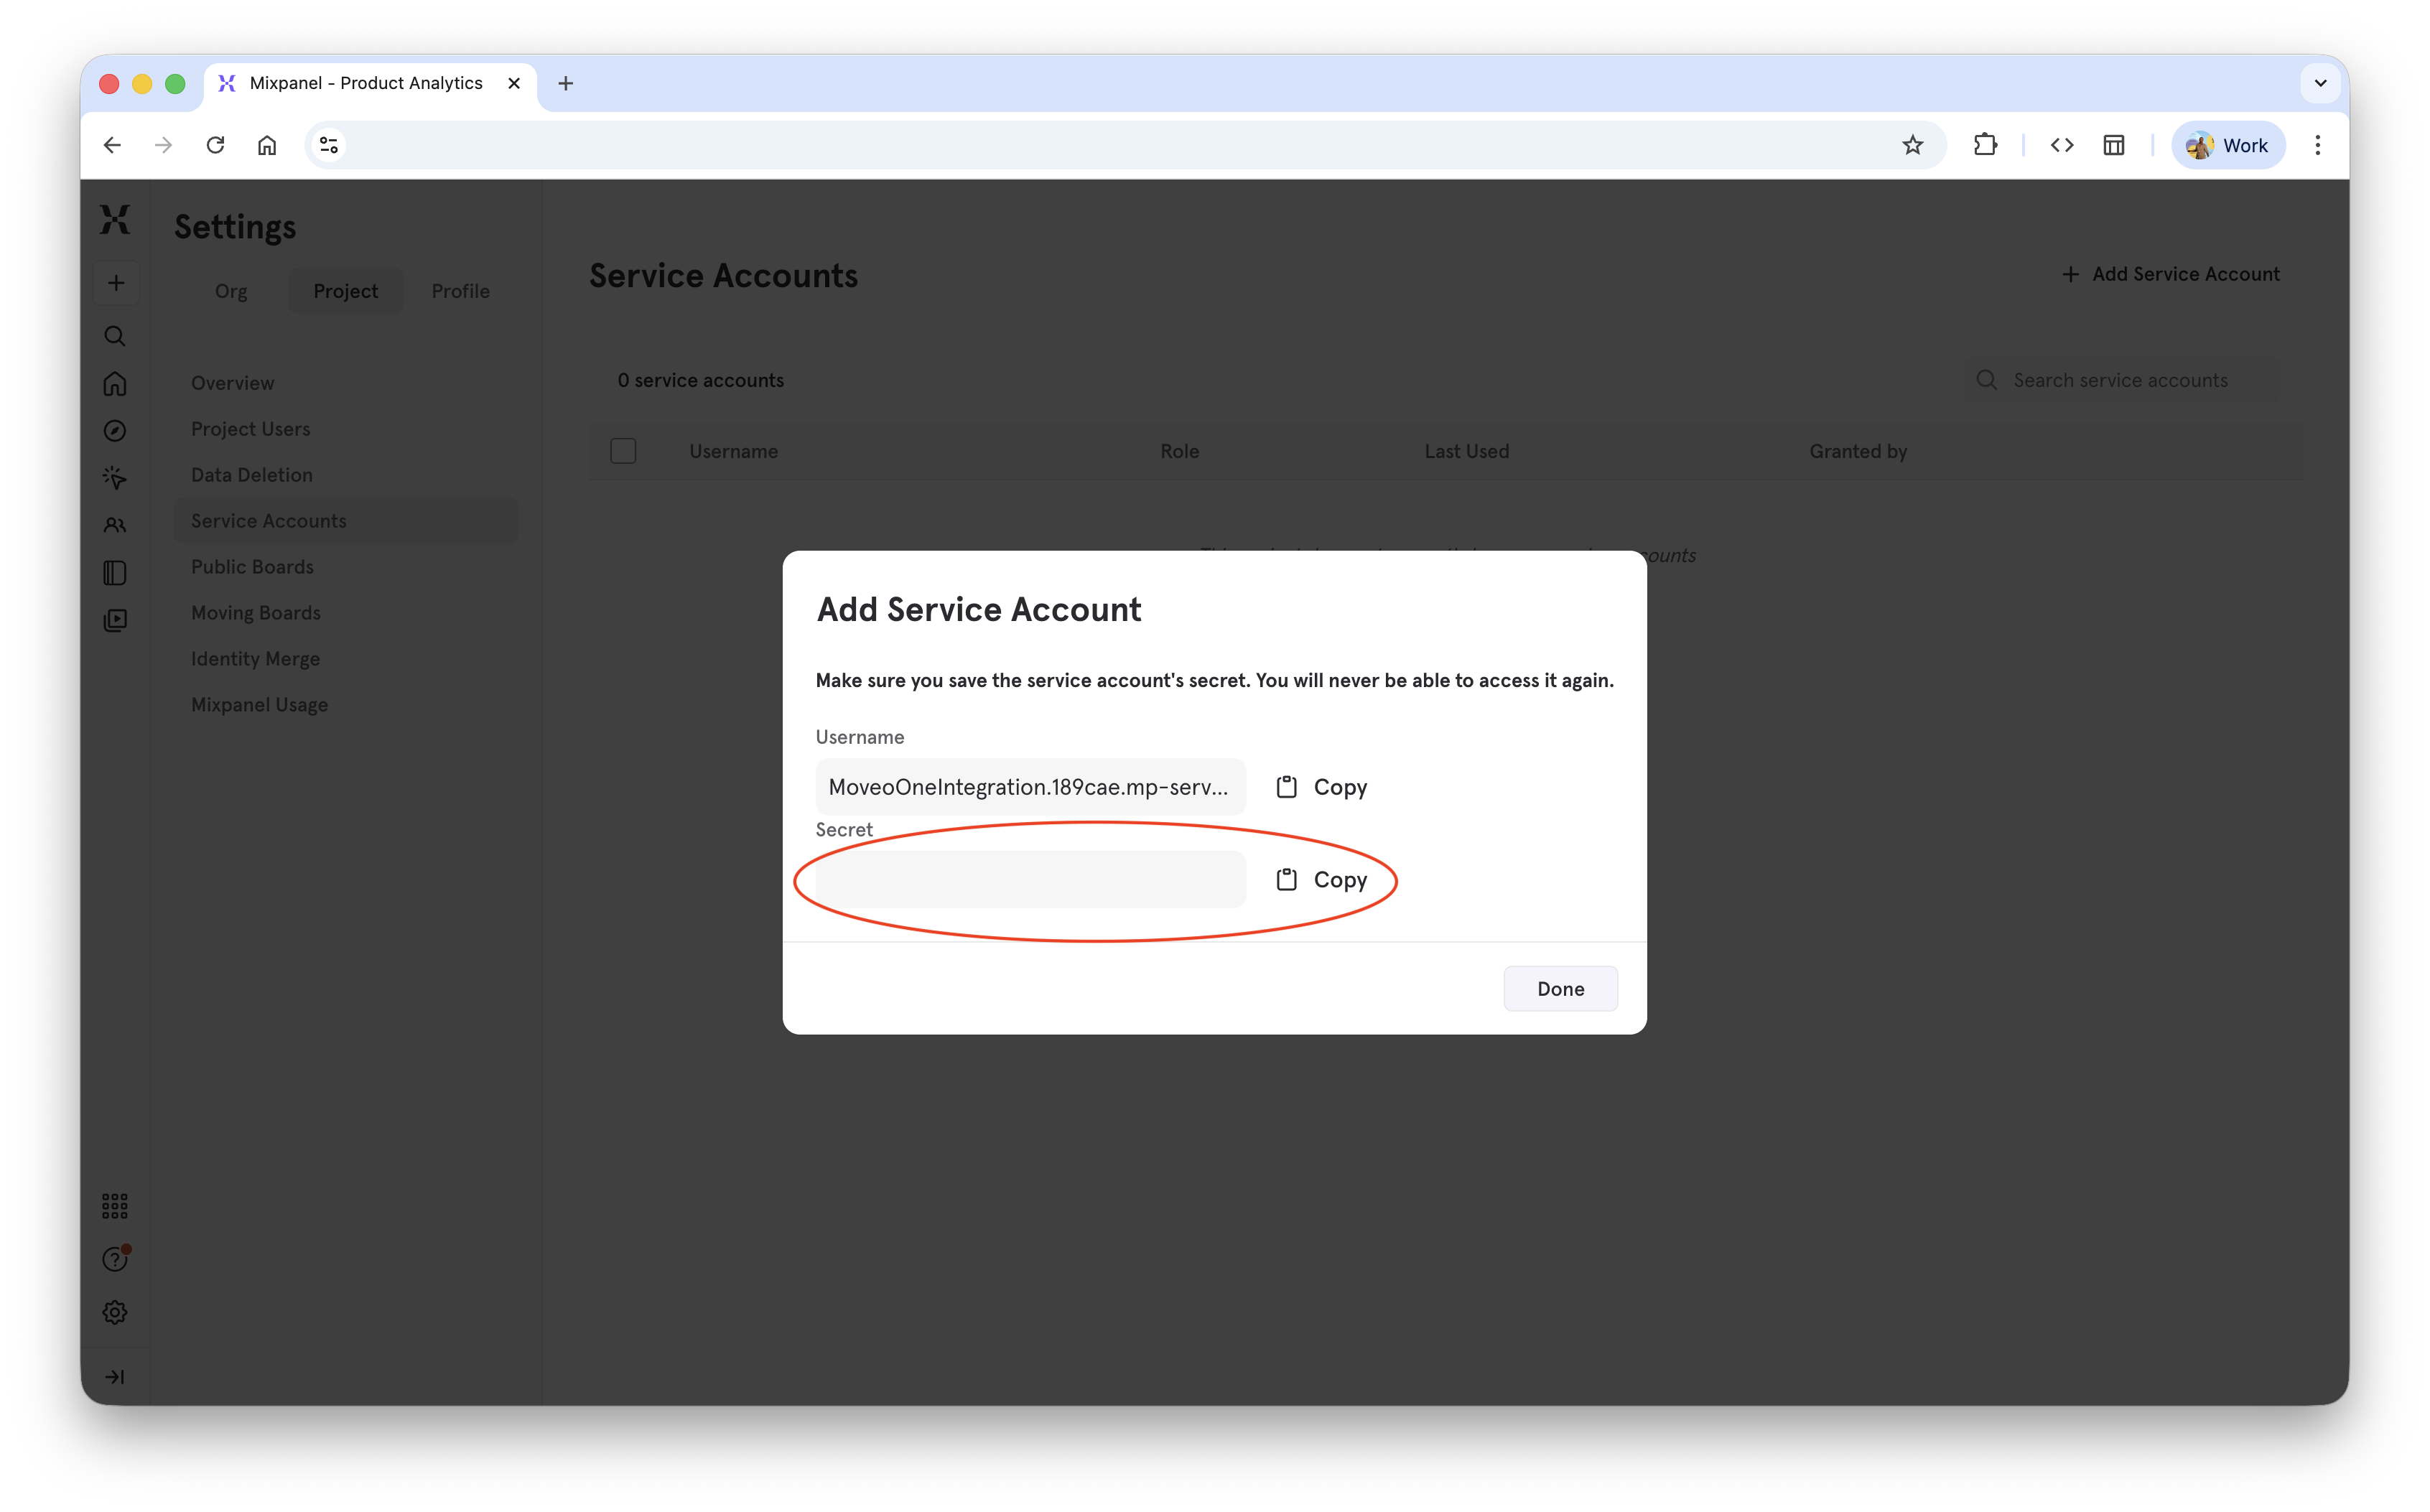Click Done to close the dialog
The width and height of the screenshot is (2430, 1512).
pos(1559,988)
